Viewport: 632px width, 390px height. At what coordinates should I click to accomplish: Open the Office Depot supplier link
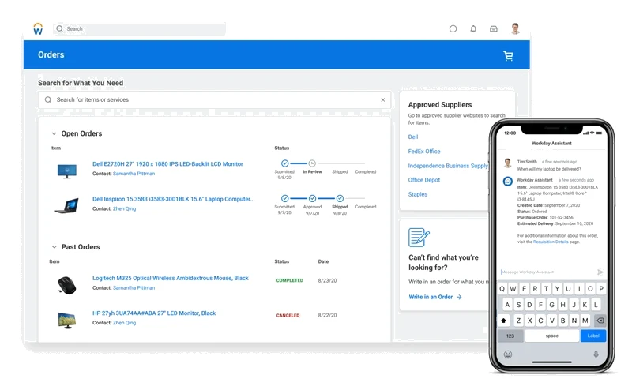(424, 180)
